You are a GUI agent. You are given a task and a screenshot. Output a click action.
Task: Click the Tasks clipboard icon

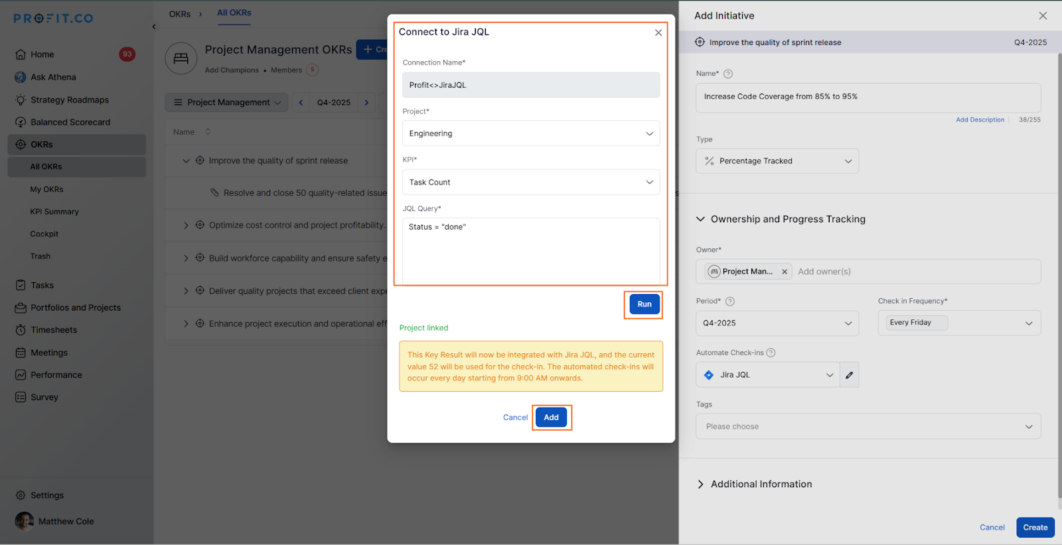21,285
